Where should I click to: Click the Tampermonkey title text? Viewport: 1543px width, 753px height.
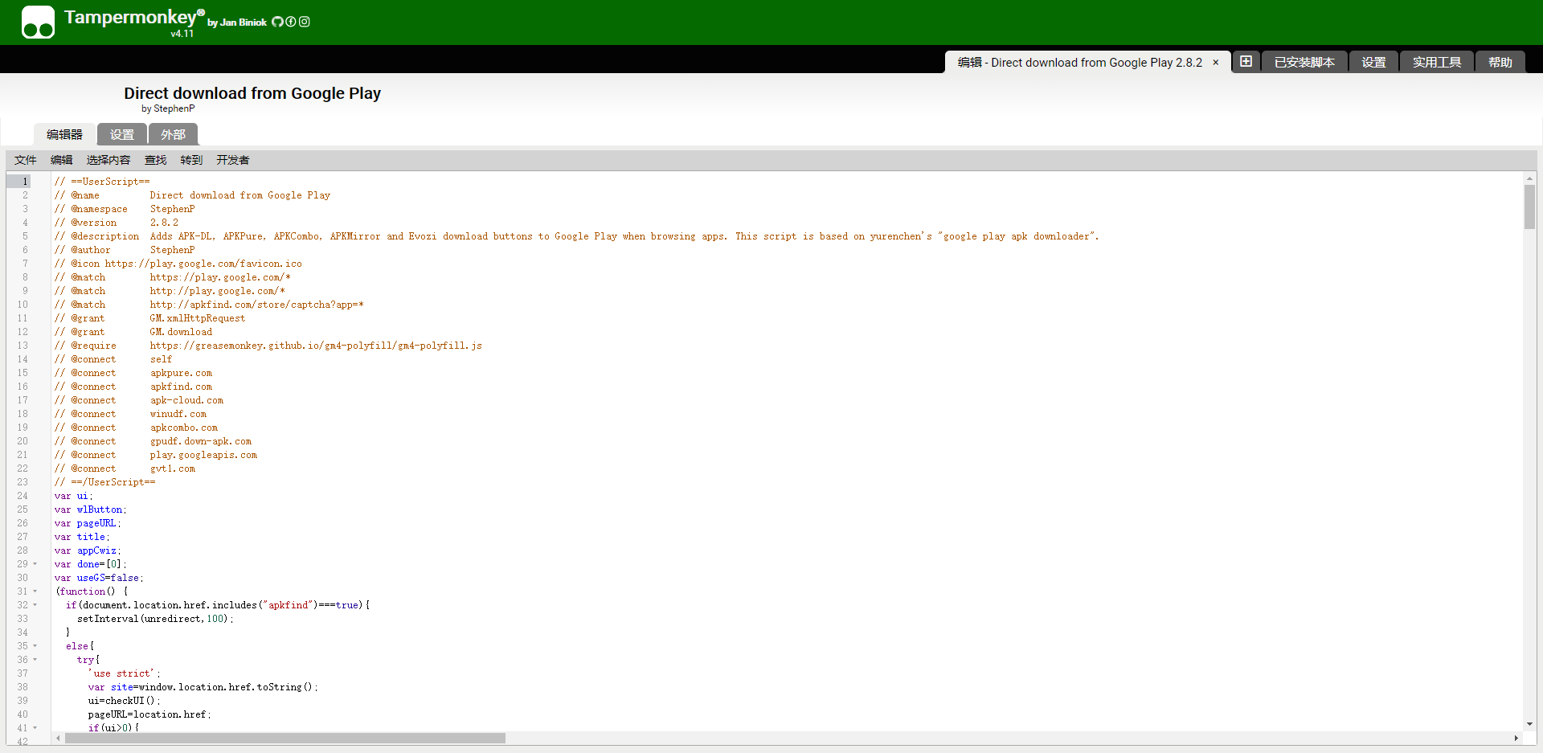(x=134, y=17)
